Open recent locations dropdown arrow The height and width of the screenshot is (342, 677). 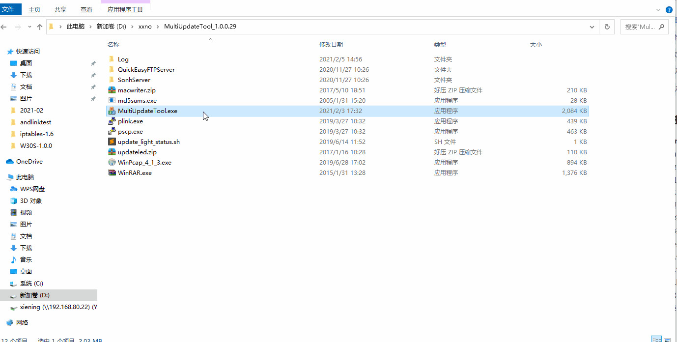coord(29,27)
